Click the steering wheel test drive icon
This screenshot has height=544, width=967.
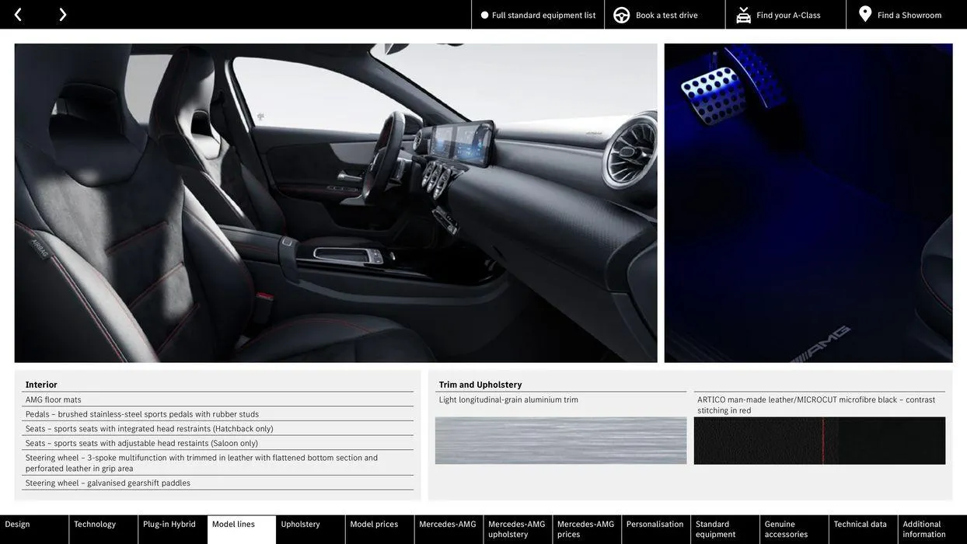click(622, 15)
